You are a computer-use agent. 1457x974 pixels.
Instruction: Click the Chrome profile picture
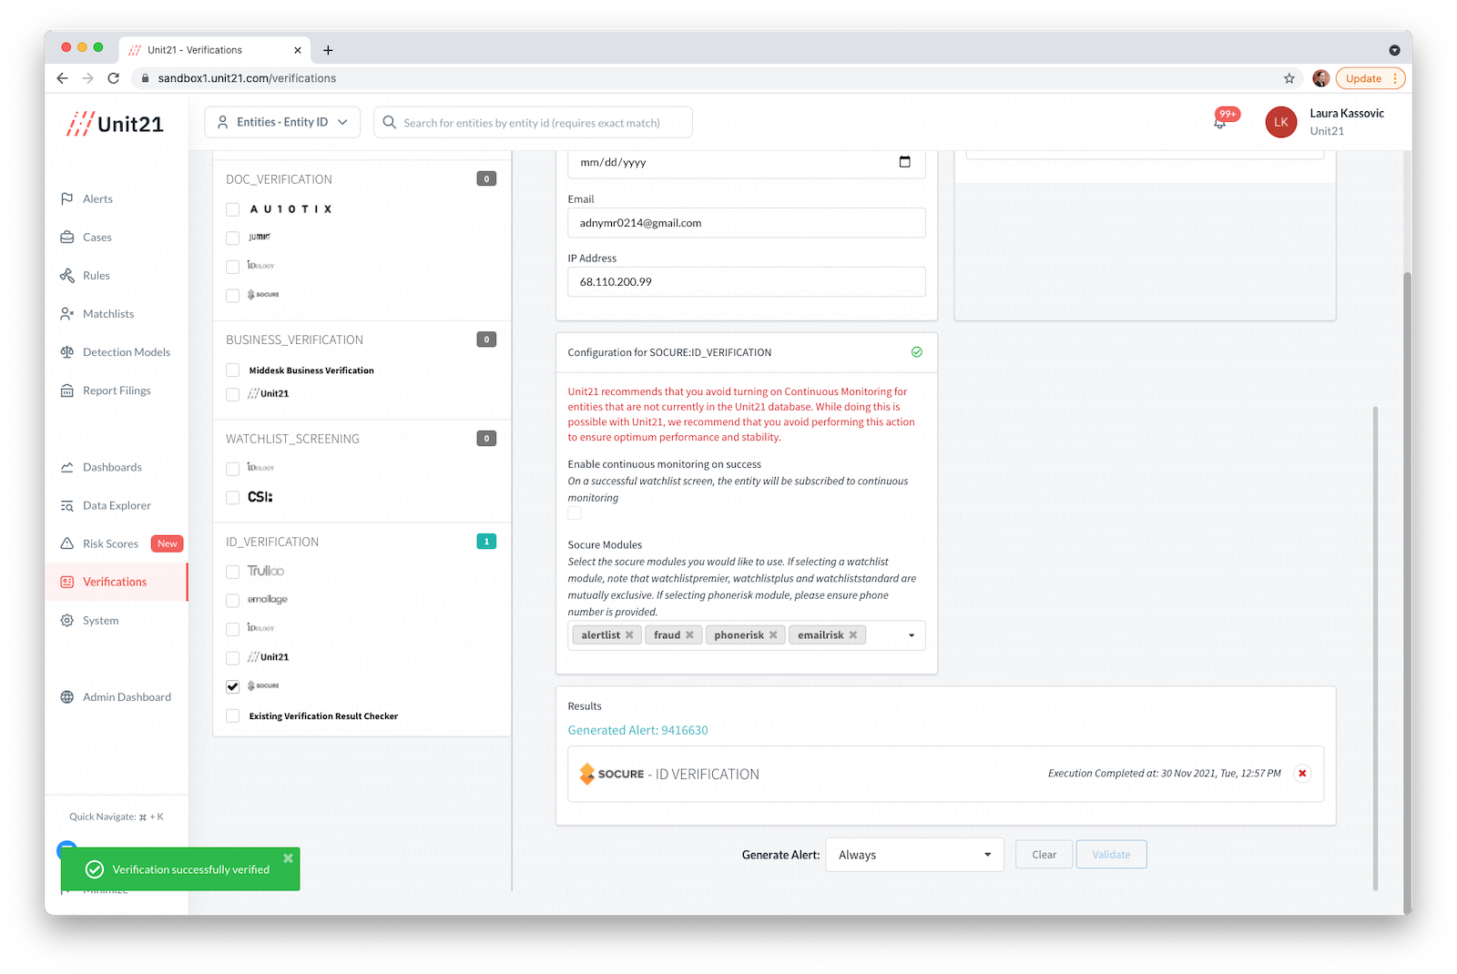(1320, 78)
